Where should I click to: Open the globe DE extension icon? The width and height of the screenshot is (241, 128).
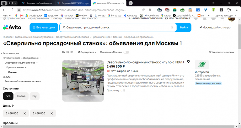[159, 10]
